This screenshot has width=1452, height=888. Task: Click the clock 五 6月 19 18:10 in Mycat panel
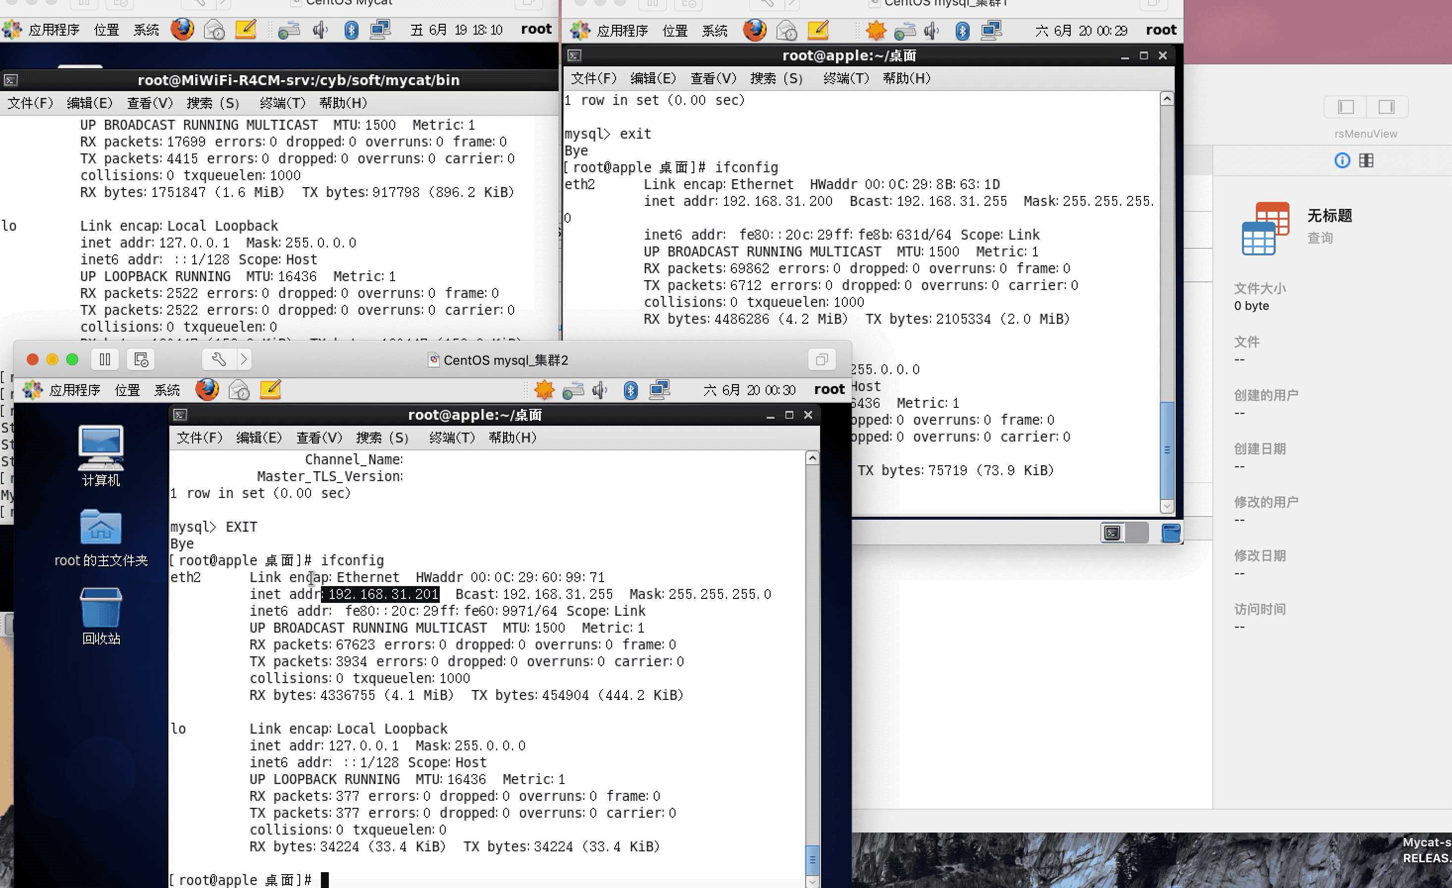point(457,29)
